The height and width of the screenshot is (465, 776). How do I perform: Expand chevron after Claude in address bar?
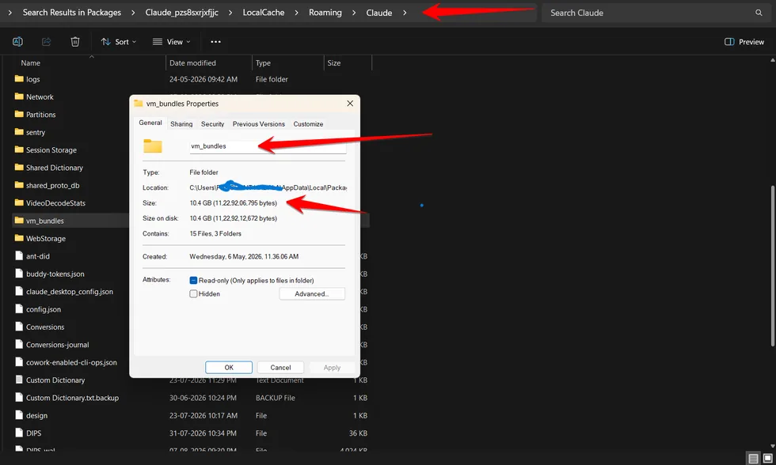[x=405, y=13]
